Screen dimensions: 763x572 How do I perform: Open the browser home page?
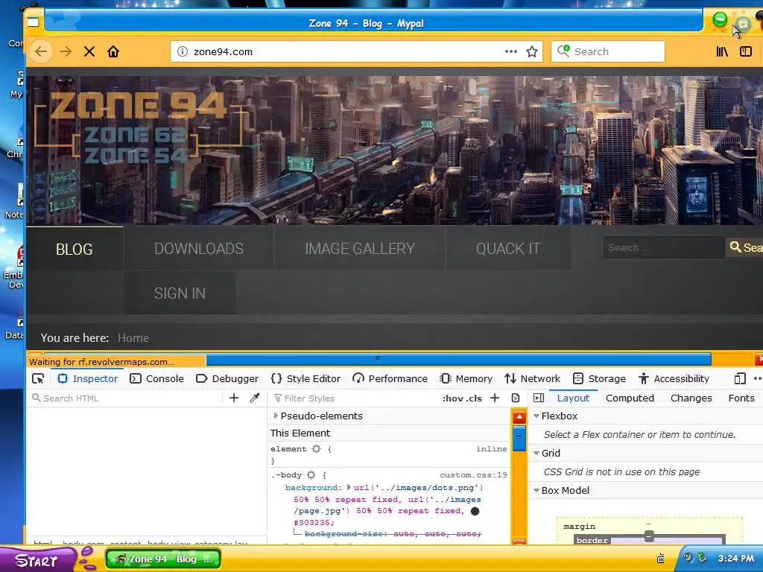point(113,51)
